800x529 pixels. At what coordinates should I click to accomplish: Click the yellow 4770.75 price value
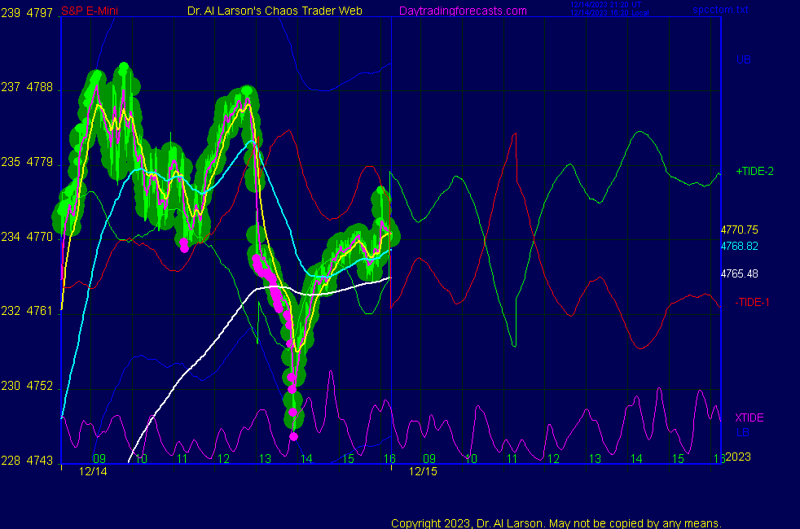click(x=740, y=230)
